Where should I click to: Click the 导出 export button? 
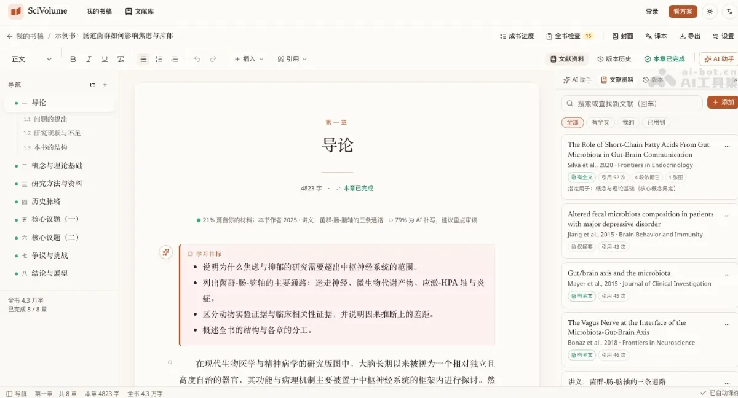(689, 36)
